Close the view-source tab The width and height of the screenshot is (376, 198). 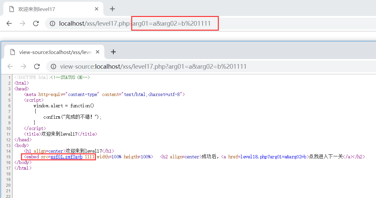coord(98,52)
